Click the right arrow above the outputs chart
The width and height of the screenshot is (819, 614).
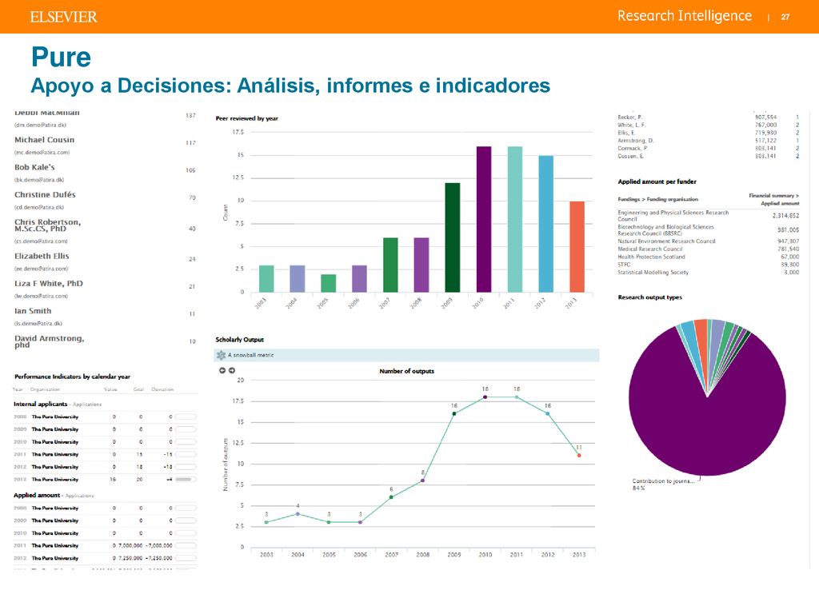(231, 371)
